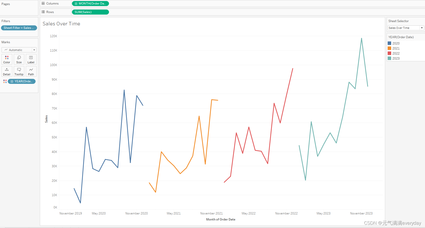The width and height of the screenshot is (425, 228).
Task: Toggle the 2023 entry in the year legend
Action: point(395,58)
